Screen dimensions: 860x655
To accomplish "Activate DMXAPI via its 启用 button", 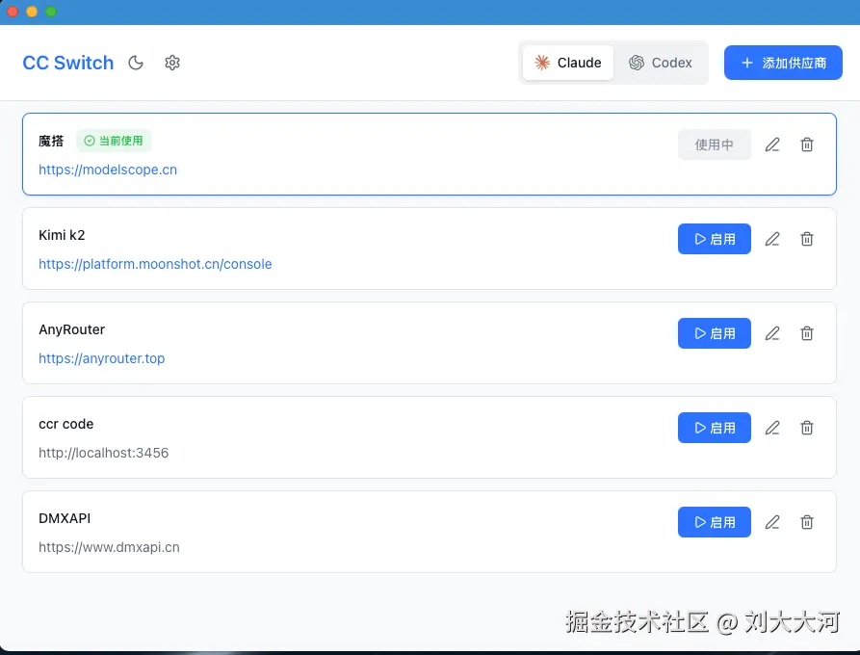I will click(714, 522).
